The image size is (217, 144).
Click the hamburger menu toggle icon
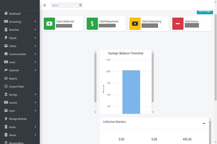point(44,5)
